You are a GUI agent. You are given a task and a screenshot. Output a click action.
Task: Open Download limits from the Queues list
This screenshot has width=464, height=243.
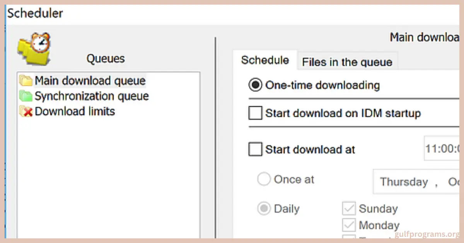pos(75,111)
